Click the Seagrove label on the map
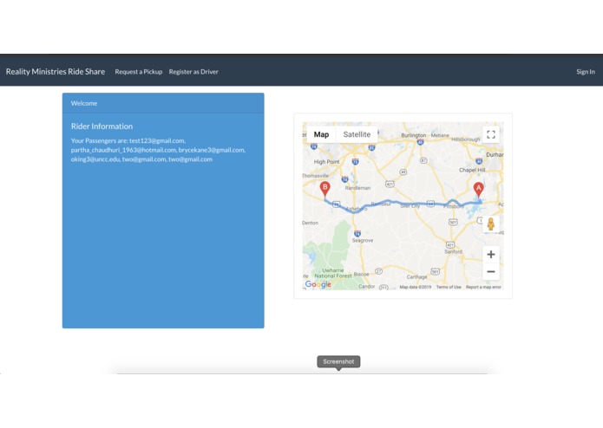The image size is (603, 428). 363,240
